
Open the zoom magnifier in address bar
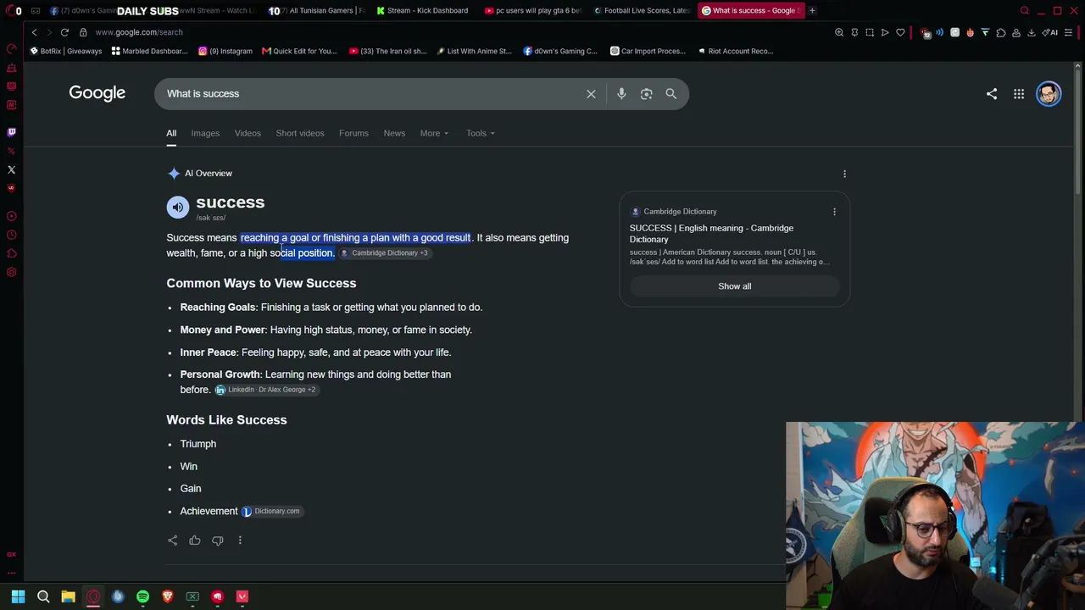[839, 32]
